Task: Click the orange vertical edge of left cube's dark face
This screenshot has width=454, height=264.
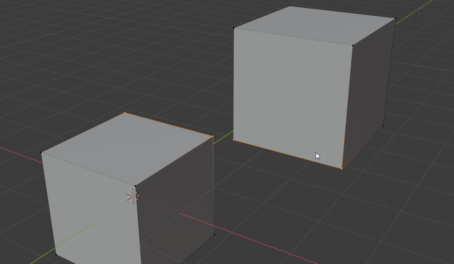Action: (x=214, y=186)
